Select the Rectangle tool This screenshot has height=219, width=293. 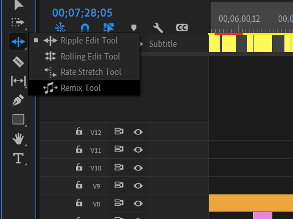pos(18,120)
